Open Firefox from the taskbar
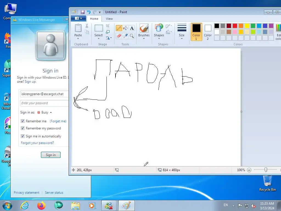This screenshot has width=281, height=211. pos(41,206)
